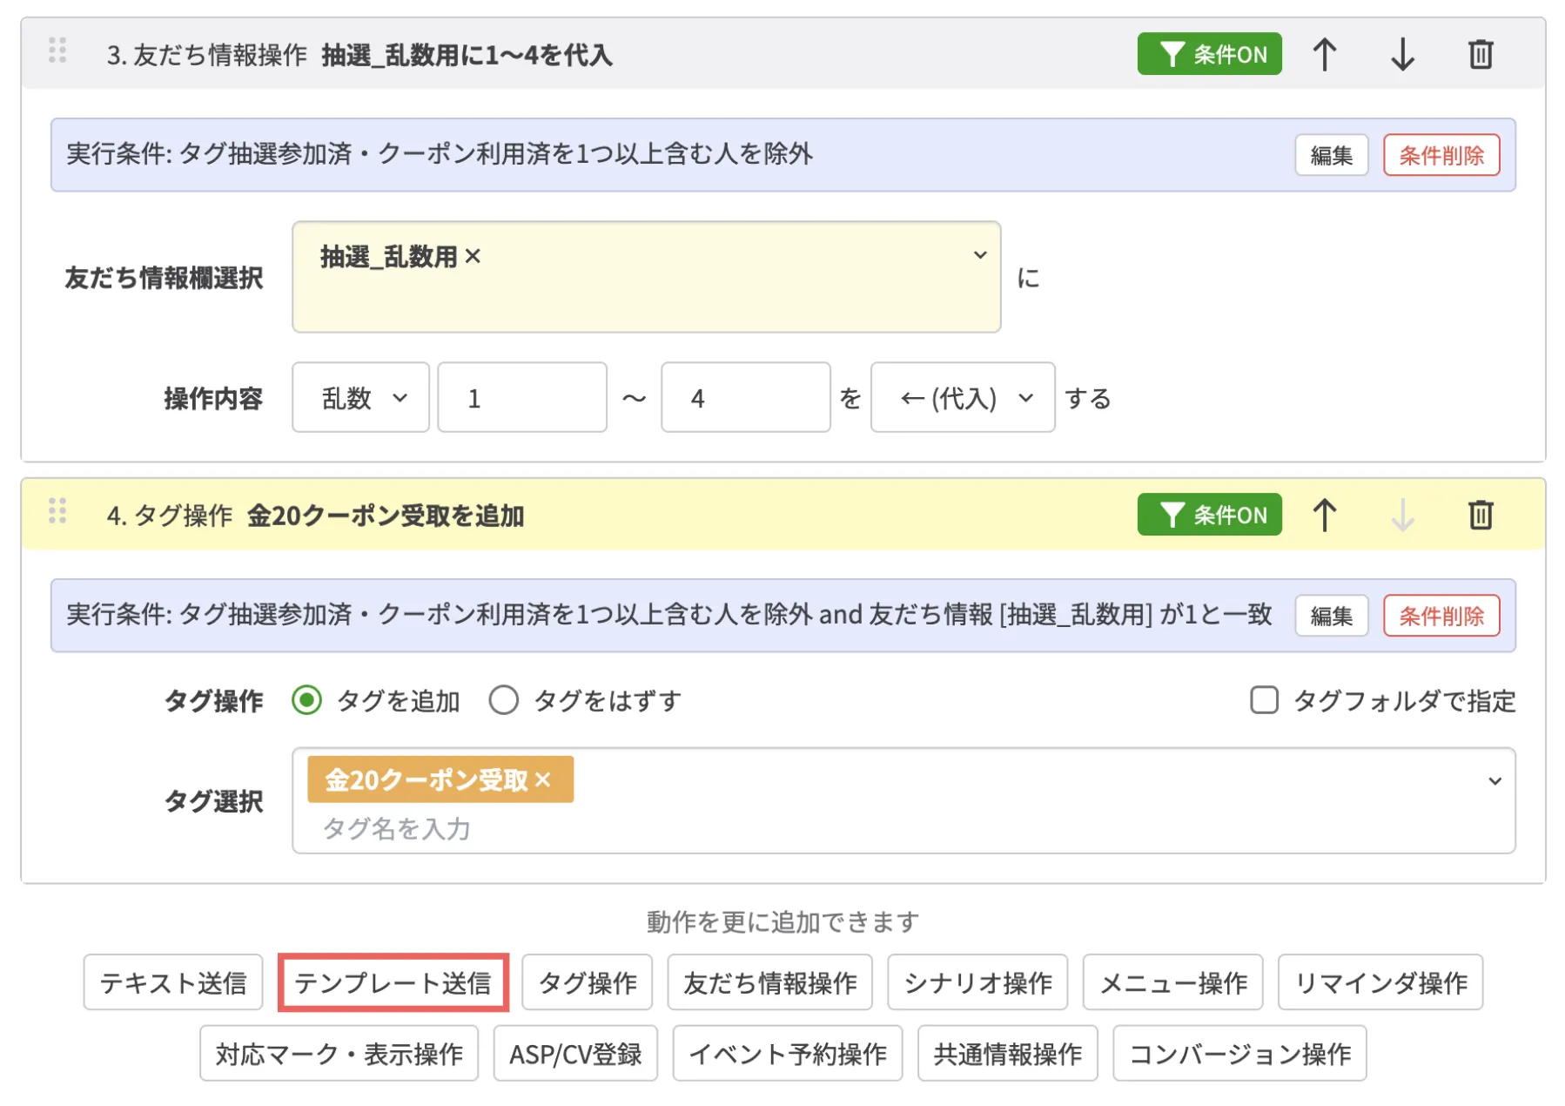Image resolution: width=1565 pixels, height=1106 pixels.
Task: Select the タグを追加 radio button
Action: coord(306,700)
